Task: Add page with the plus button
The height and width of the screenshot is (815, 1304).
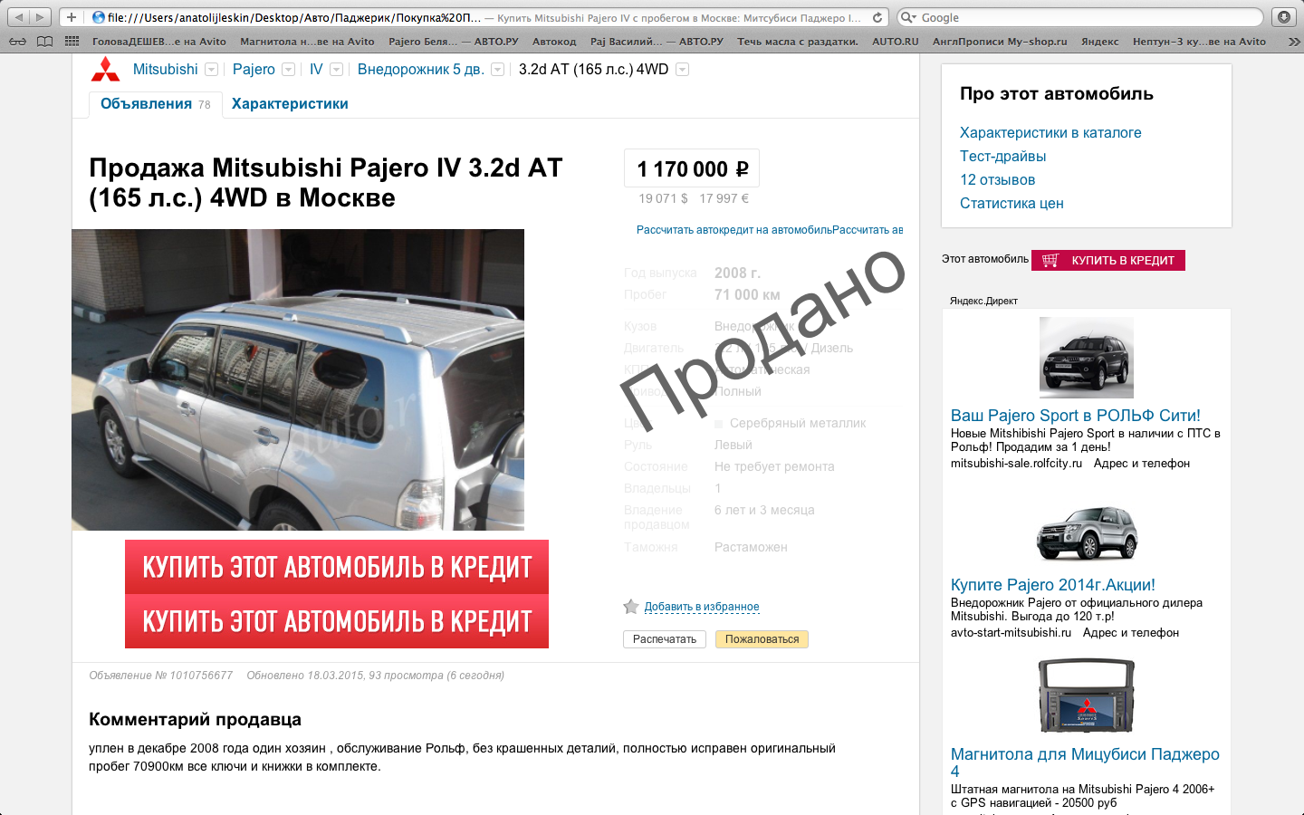Action: tap(72, 17)
